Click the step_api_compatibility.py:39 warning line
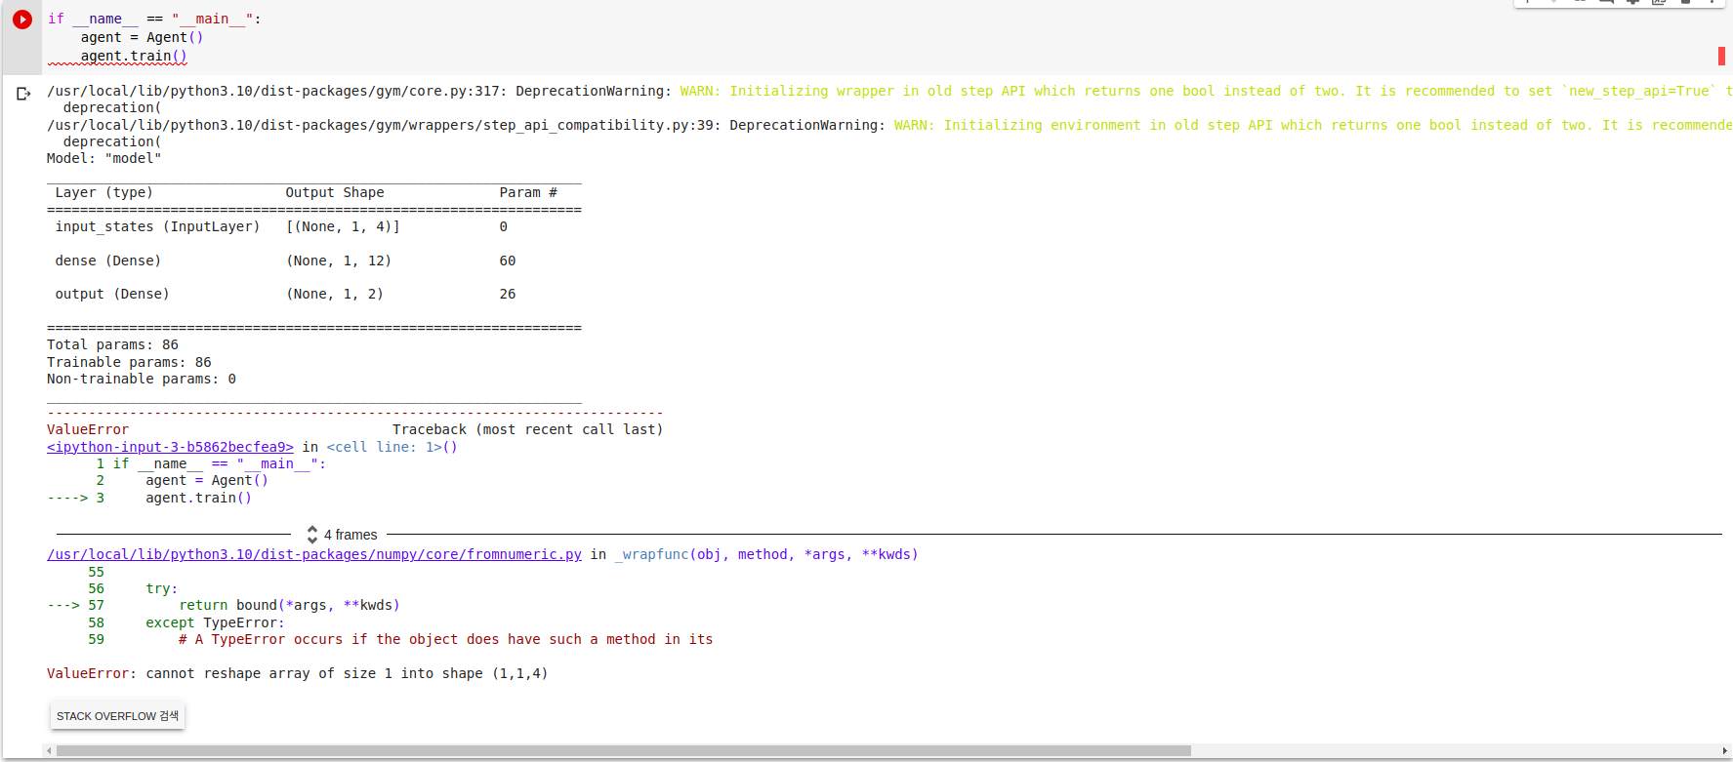1733x762 pixels. pos(889,125)
